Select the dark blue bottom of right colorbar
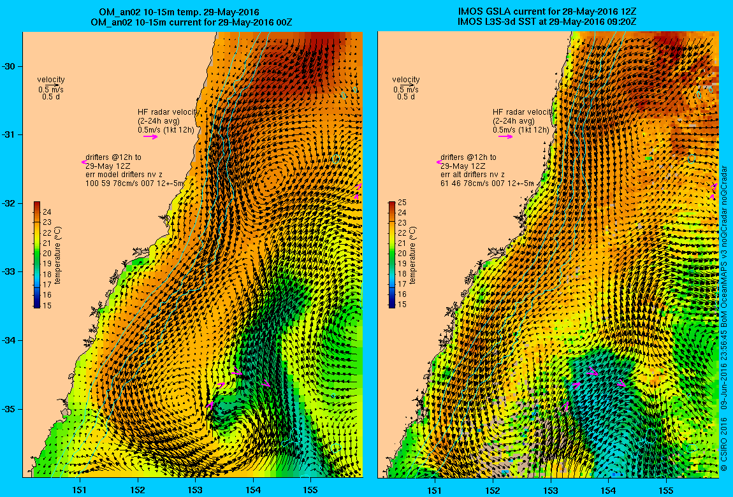Viewport: 733px width, 497px height. (392, 305)
